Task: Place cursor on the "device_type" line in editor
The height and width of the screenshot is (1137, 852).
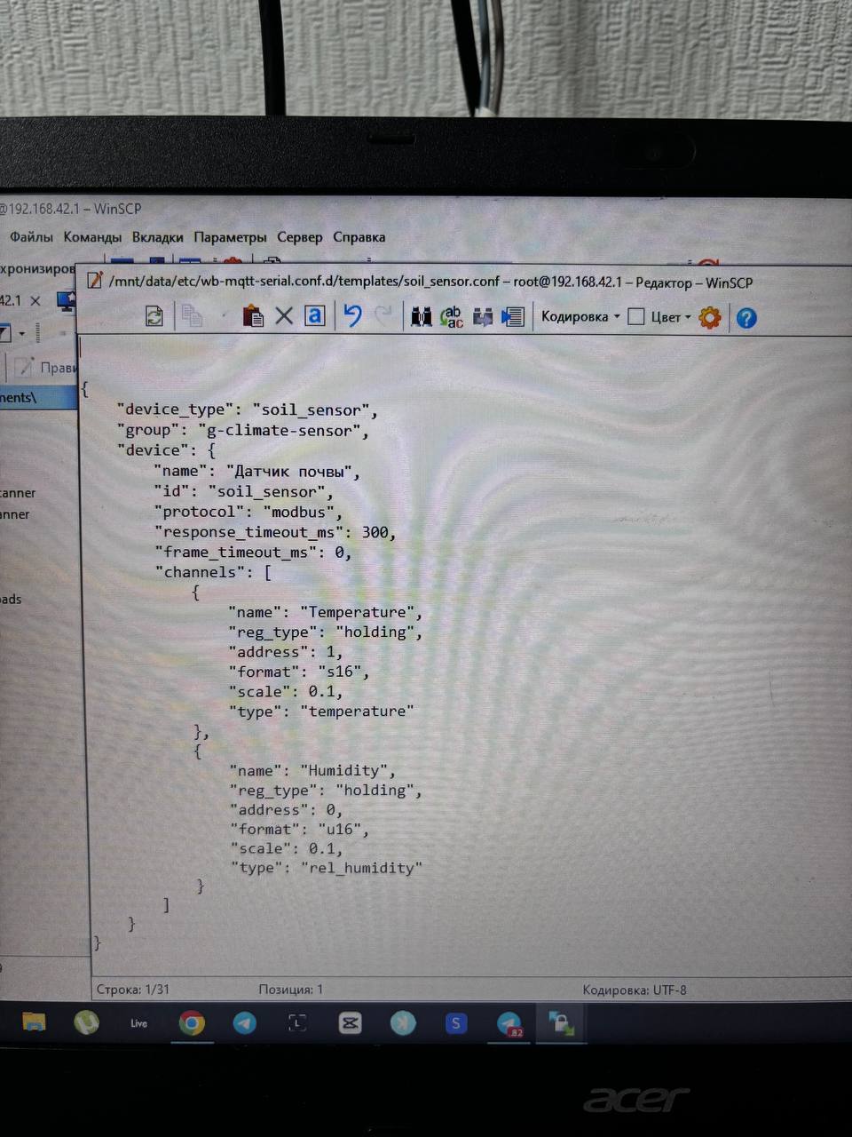Action: tap(247, 409)
